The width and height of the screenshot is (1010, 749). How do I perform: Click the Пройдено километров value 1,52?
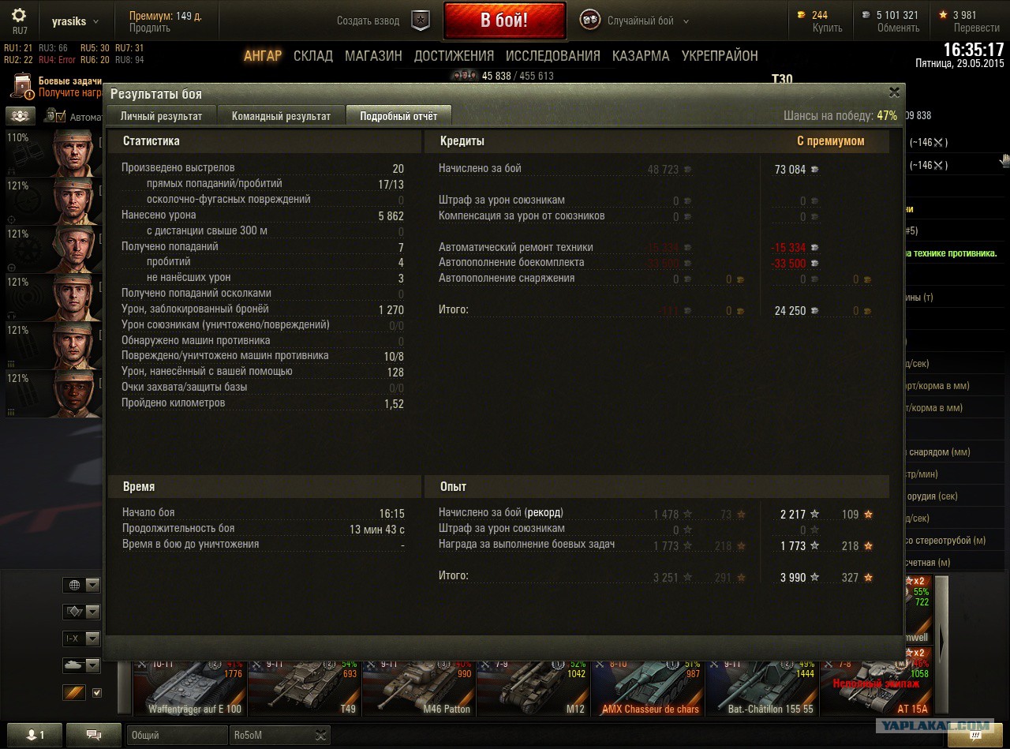tap(395, 404)
